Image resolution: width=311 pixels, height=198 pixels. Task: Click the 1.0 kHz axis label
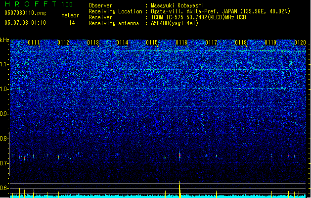(4, 89)
